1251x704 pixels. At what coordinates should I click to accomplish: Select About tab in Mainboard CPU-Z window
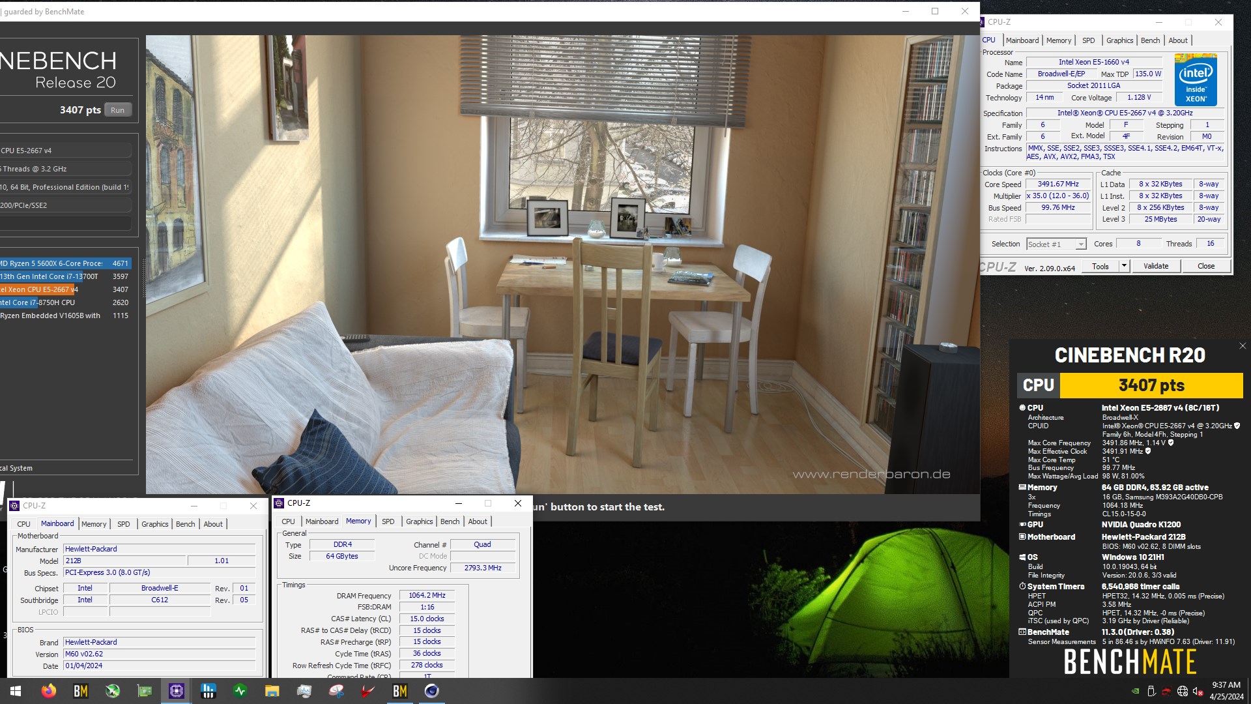(213, 524)
